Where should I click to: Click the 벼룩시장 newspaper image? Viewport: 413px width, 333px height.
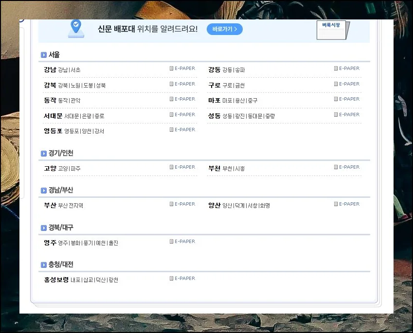click(333, 30)
